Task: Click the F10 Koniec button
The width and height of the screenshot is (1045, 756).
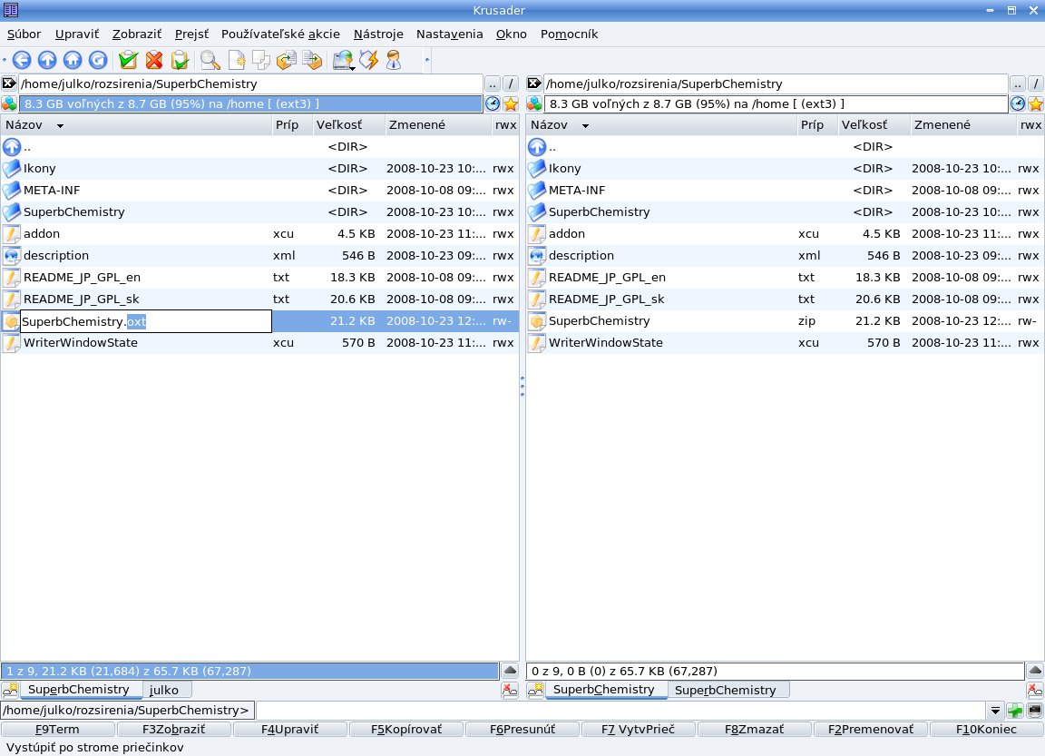Action: pos(986,730)
